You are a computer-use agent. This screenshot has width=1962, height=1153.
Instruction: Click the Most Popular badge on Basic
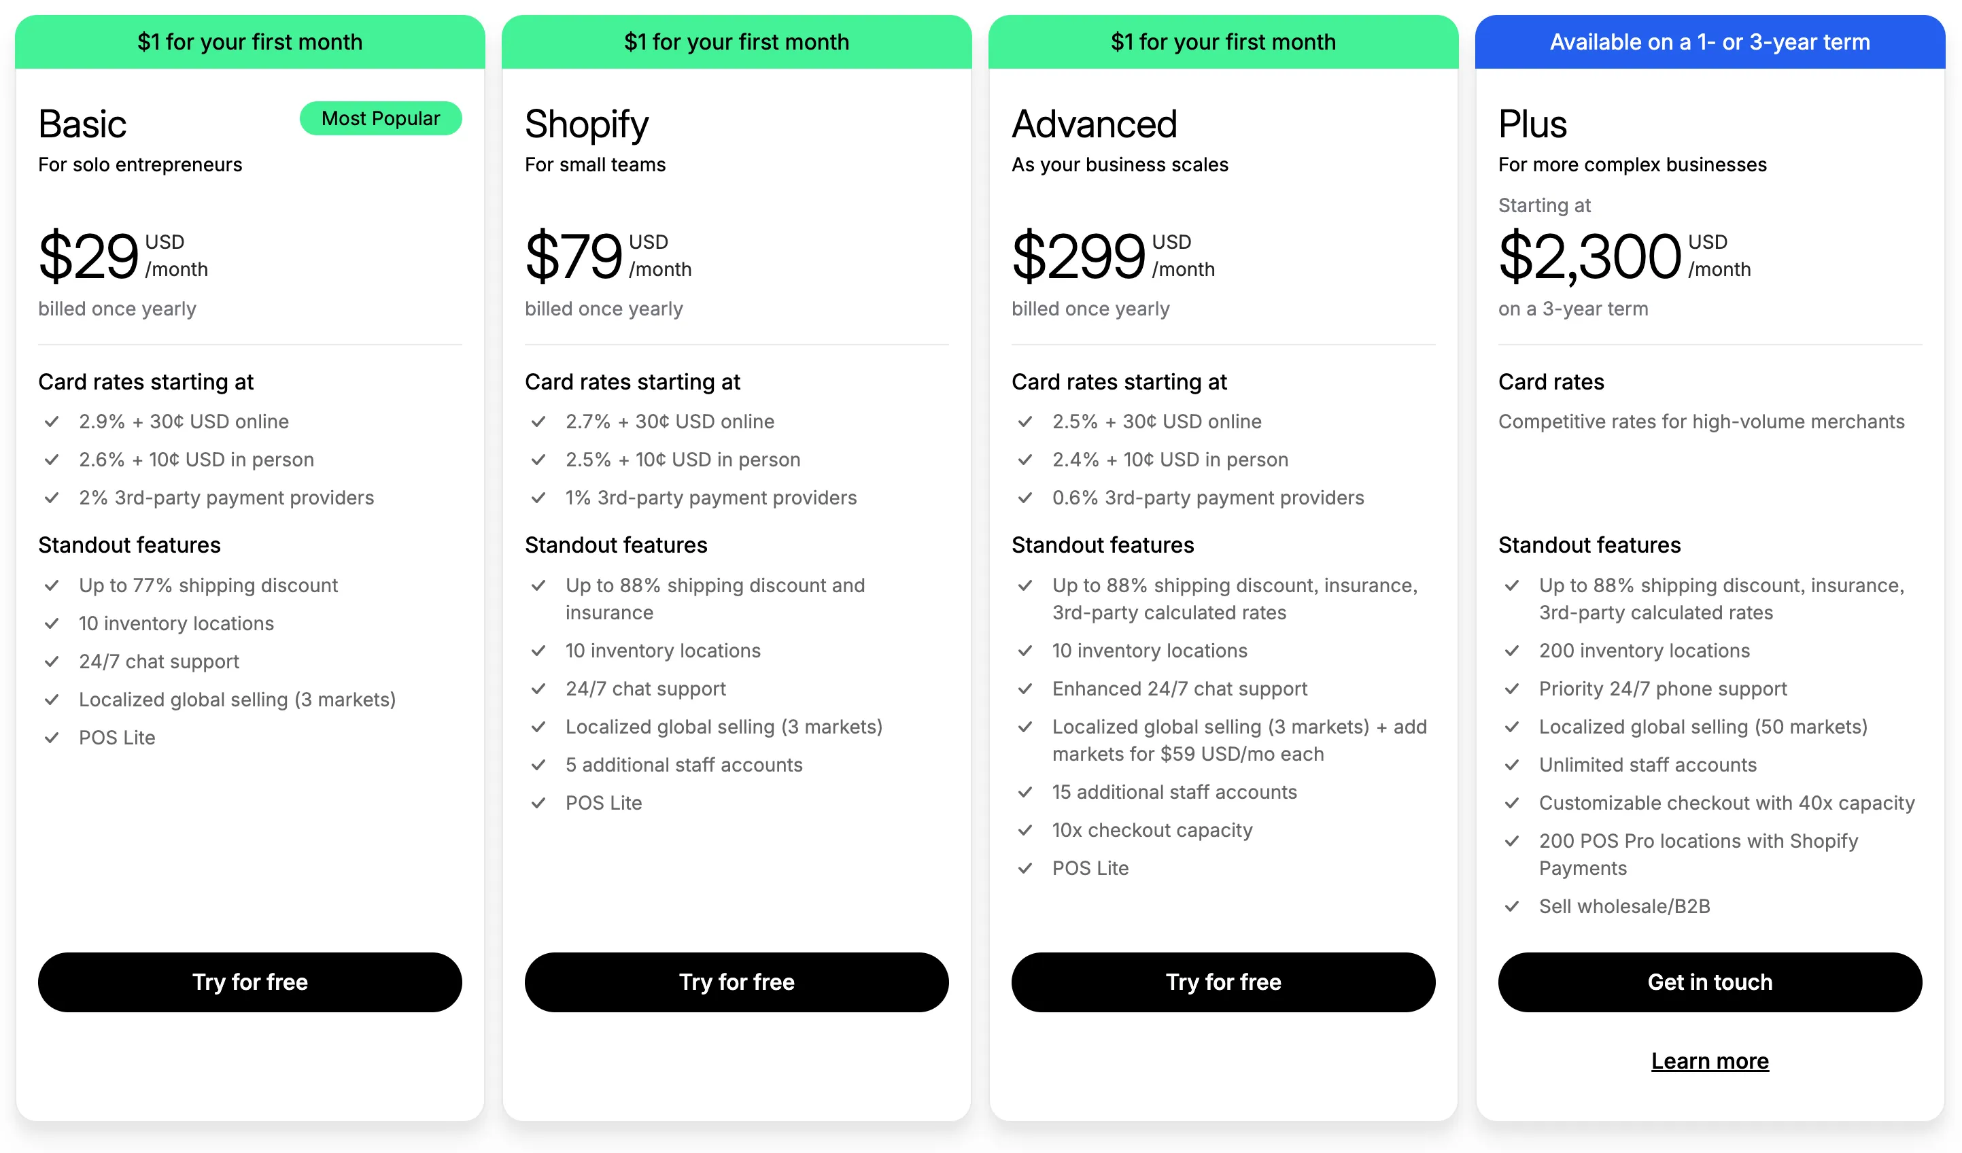click(x=380, y=118)
